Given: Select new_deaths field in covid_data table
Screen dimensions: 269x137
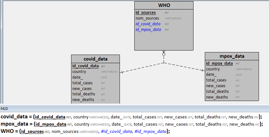Looking at the screenshot, I should 83,100.
